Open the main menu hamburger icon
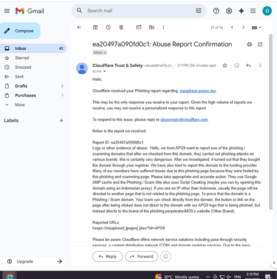277x279 pixels. point(7,11)
